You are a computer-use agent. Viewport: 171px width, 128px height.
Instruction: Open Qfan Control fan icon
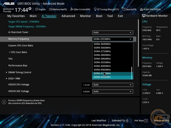point(72,9)
